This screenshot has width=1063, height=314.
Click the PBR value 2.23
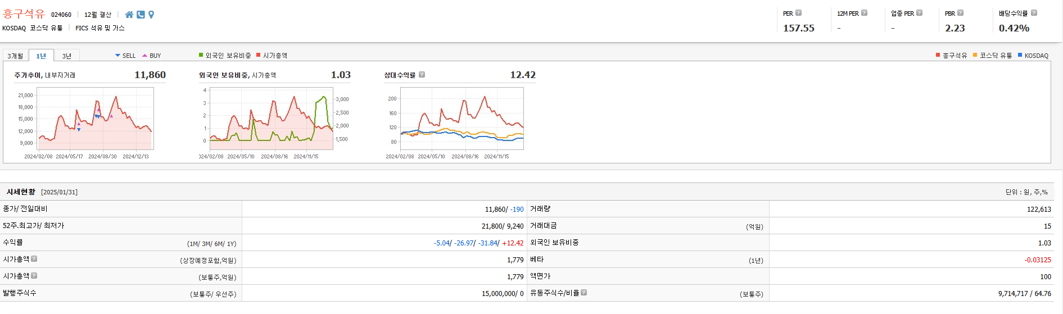pyautogui.click(x=955, y=28)
